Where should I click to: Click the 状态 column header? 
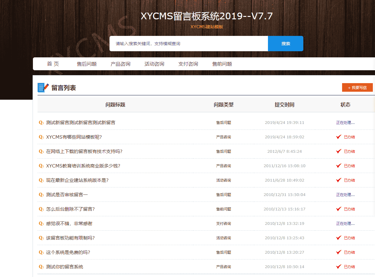tap(345, 105)
